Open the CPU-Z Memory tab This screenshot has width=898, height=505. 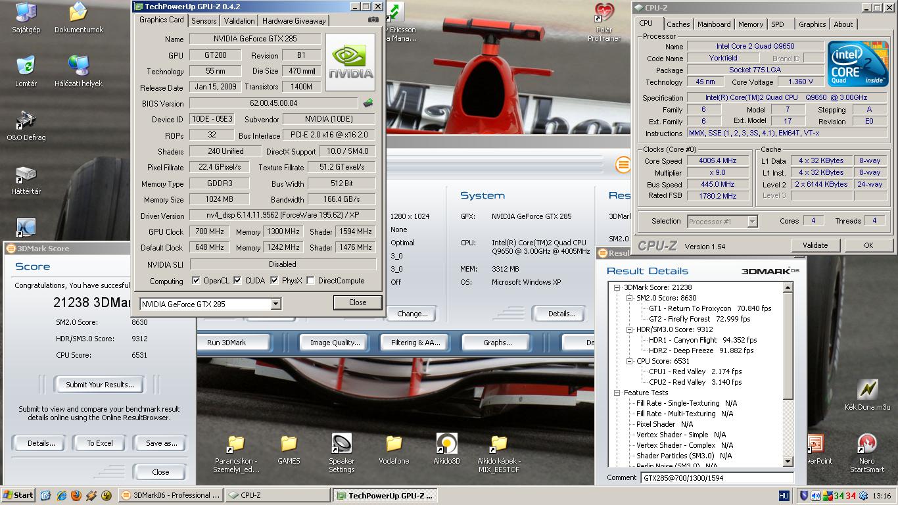pyautogui.click(x=750, y=24)
